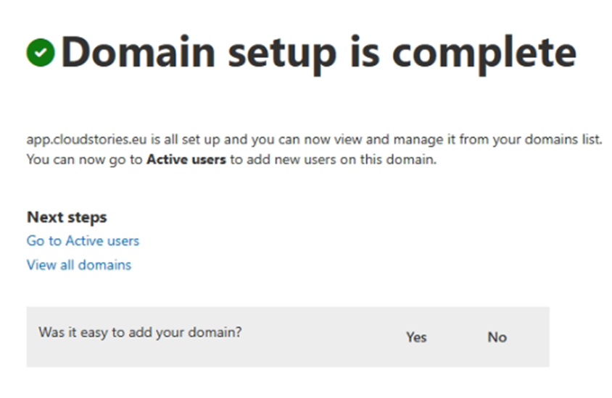Open the Go to Active users link

point(83,241)
